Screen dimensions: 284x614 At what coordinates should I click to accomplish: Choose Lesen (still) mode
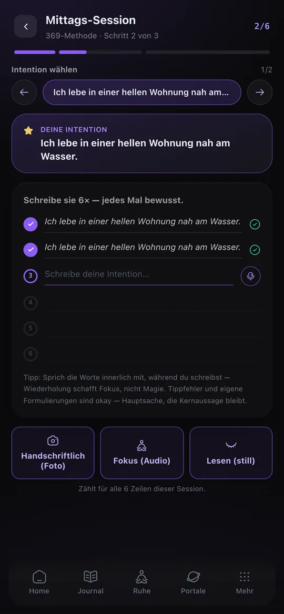tap(231, 453)
